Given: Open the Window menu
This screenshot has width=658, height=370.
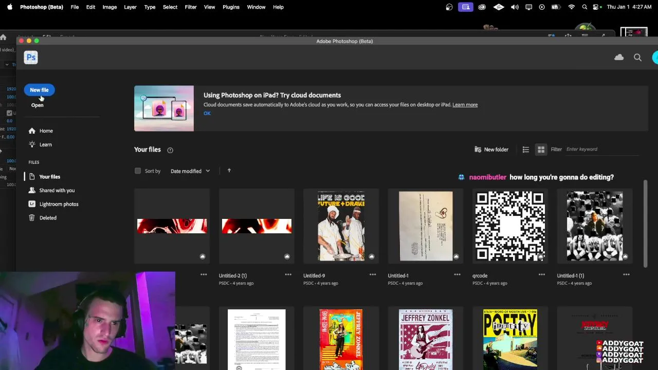Looking at the screenshot, I should coord(256,7).
